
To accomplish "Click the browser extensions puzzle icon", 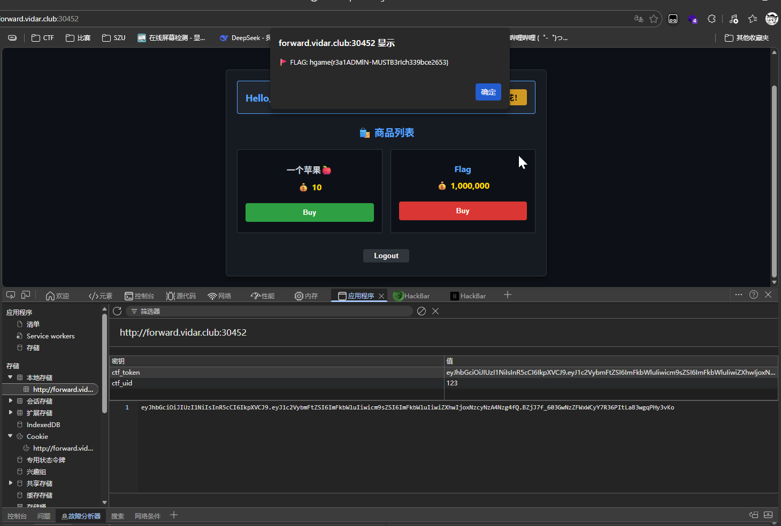I will tap(711, 19).
